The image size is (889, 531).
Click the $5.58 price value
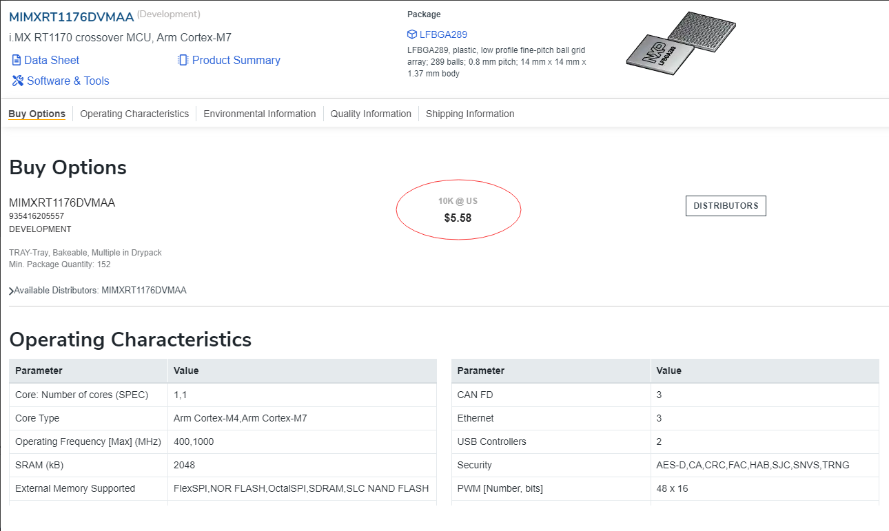pyautogui.click(x=458, y=218)
